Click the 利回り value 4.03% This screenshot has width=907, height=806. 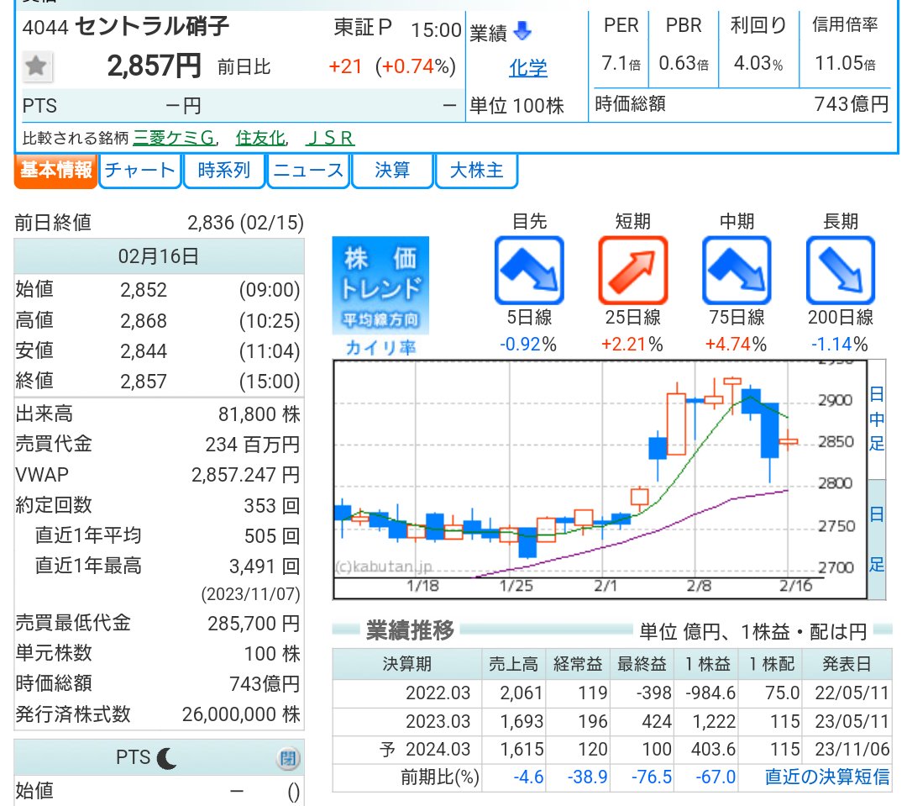[x=758, y=62]
